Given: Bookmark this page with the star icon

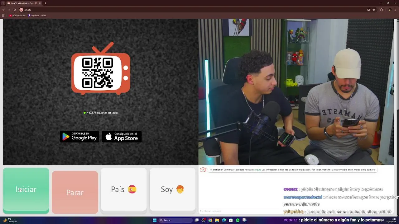Looking at the screenshot, I should (x=374, y=10).
